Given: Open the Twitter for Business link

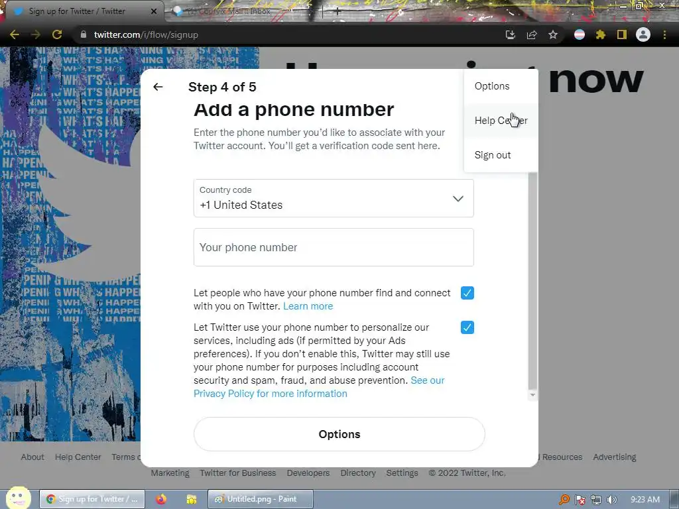Looking at the screenshot, I should 238,473.
